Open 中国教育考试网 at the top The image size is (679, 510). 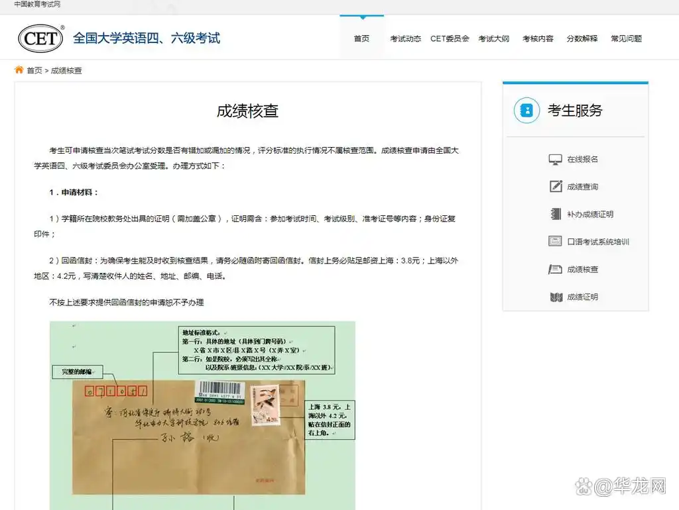pyautogui.click(x=37, y=5)
